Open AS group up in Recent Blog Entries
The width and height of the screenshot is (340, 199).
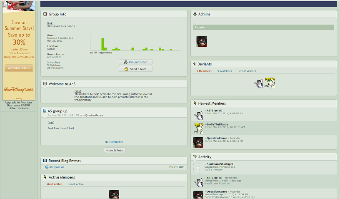[57, 167]
